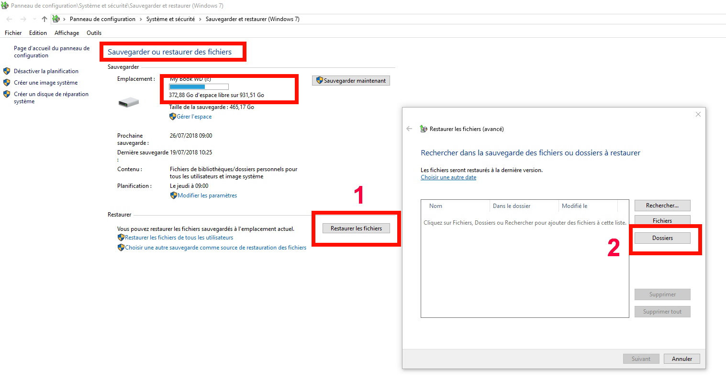Open the recent locations dropdown arrow
Viewport: 726px width, 391px height.
coord(34,19)
